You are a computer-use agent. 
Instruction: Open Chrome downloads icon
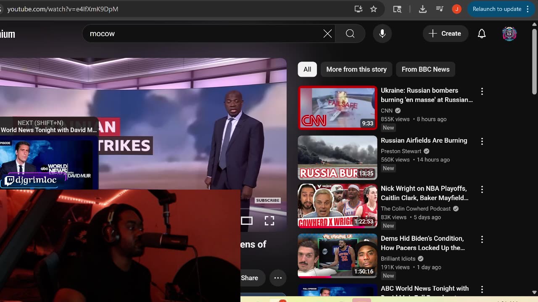[x=423, y=9]
